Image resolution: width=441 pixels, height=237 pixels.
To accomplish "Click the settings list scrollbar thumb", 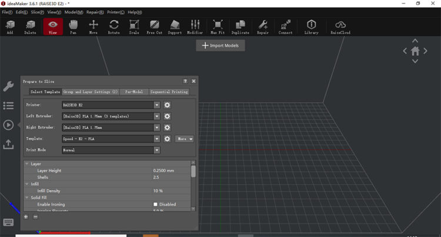I will point(193,171).
